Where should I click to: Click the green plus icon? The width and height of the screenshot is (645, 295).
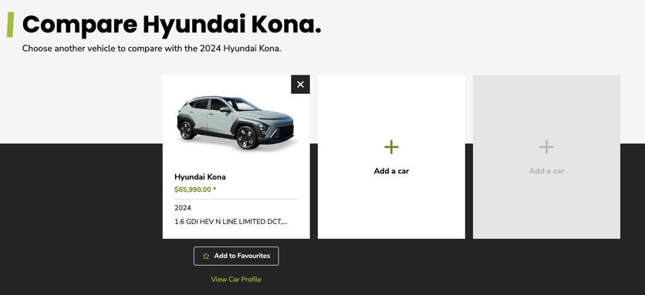pos(391,147)
